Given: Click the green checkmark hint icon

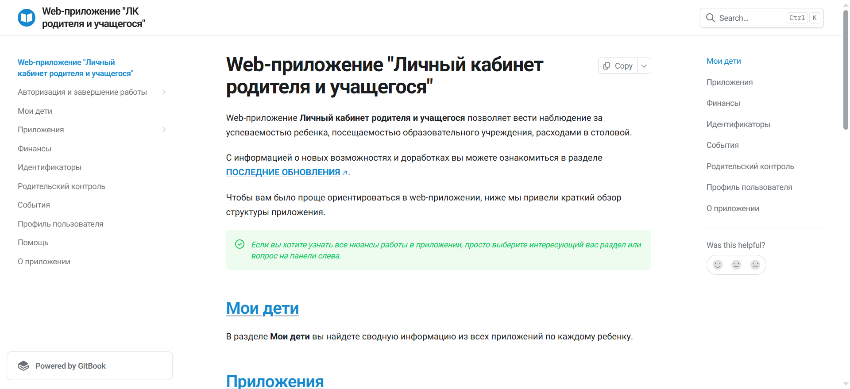Looking at the screenshot, I should point(240,244).
